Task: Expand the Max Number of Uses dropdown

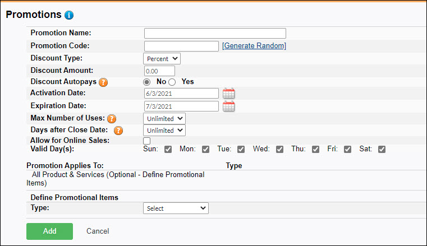Action: click(164, 119)
